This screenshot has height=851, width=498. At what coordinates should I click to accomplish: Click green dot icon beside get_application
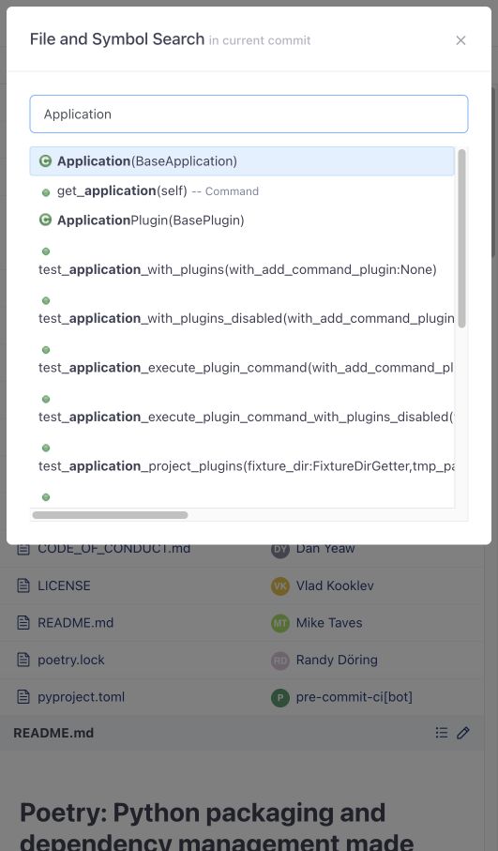pyautogui.click(x=46, y=192)
